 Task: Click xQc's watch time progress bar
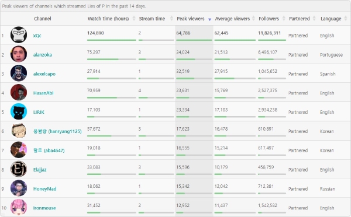point(112,40)
